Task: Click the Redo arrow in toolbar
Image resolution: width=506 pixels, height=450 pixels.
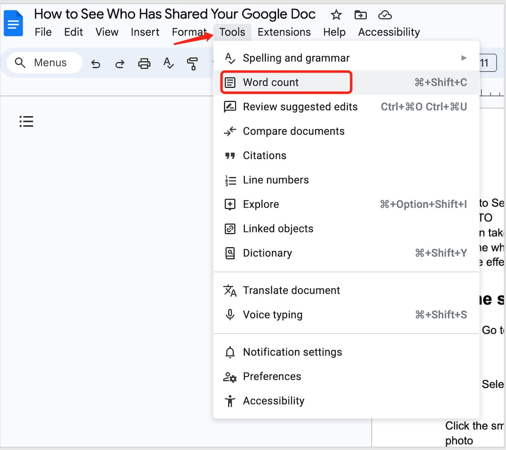Action: click(120, 63)
